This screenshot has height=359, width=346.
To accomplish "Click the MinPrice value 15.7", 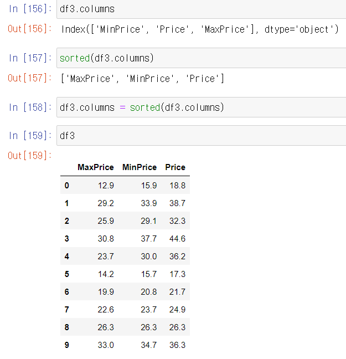I will pyautogui.click(x=149, y=274).
